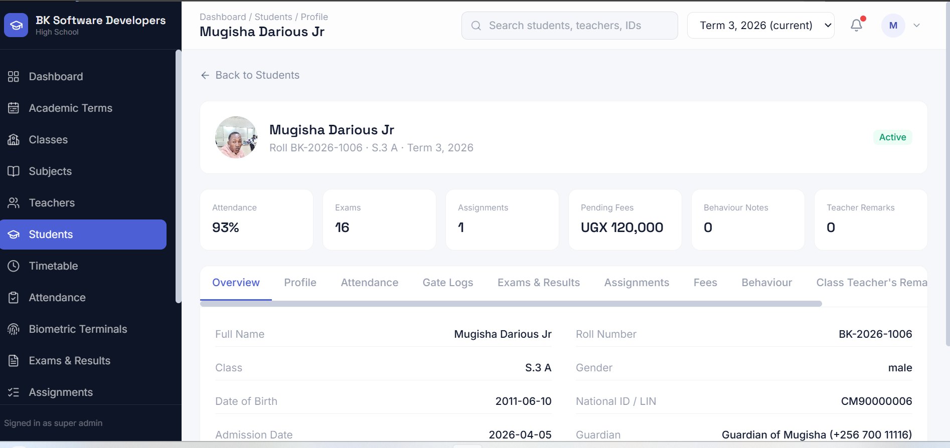Open the Behaviour tab

point(766,283)
